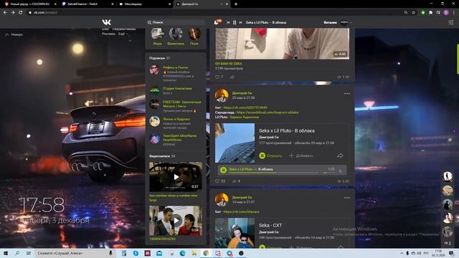This screenshot has height=258, width=459.
Task: Open Skype from the taskbar
Action: point(136,253)
